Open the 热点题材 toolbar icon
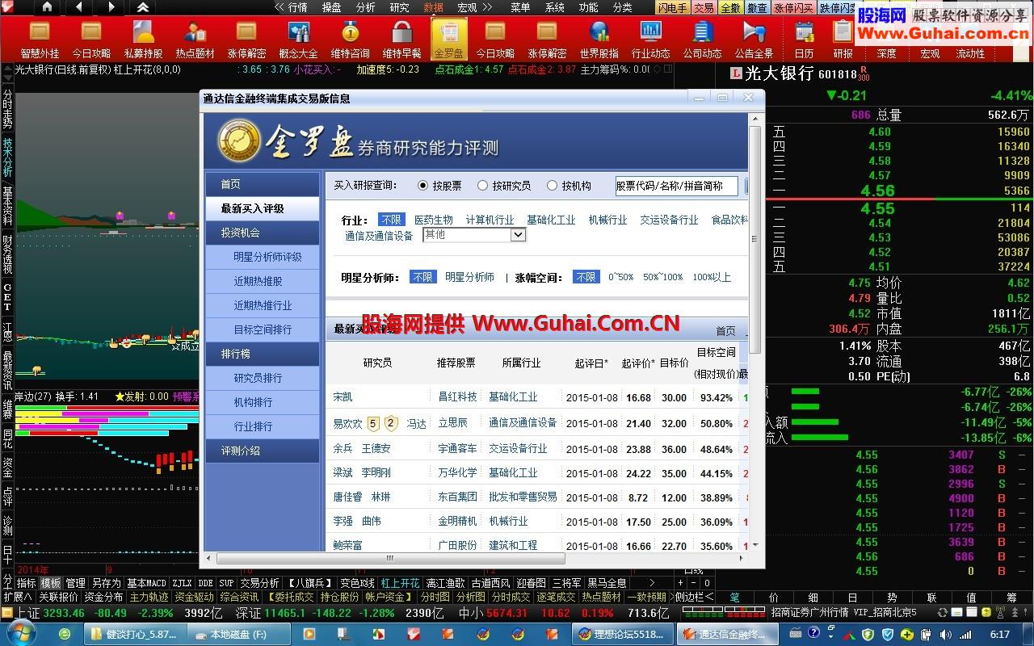This screenshot has height=646, width=1034. point(195,38)
